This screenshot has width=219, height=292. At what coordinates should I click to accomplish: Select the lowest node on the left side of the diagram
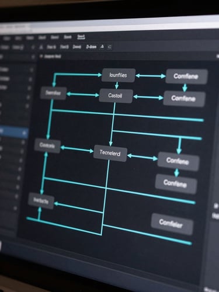pyautogui.click(x=41, y=201)
